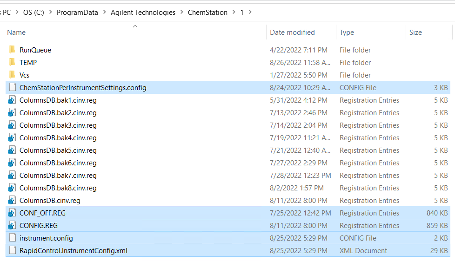Click the ColumnsDB.bak7.cinv.reg registry icon
Viewport: 455px width, 261px height.
pyautogui.click(x=12, y=175)
